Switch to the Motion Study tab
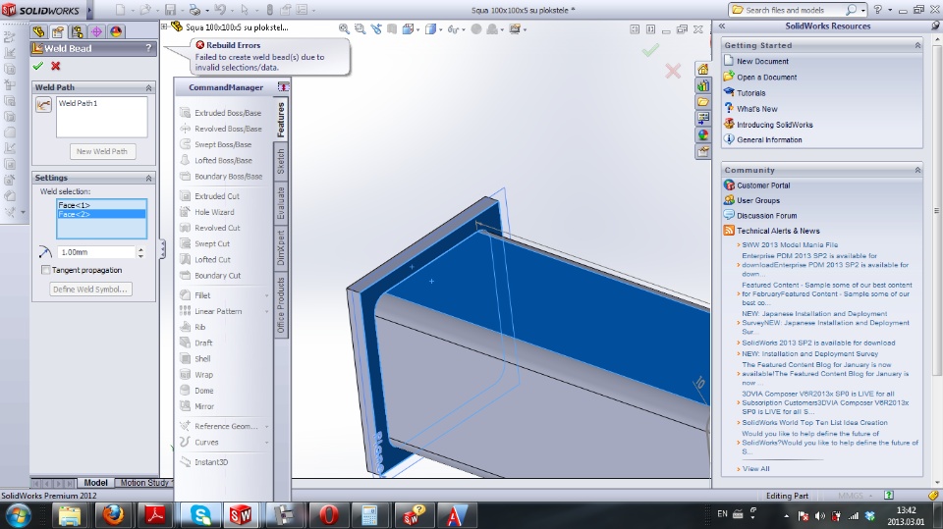 (x=144, y=483)
